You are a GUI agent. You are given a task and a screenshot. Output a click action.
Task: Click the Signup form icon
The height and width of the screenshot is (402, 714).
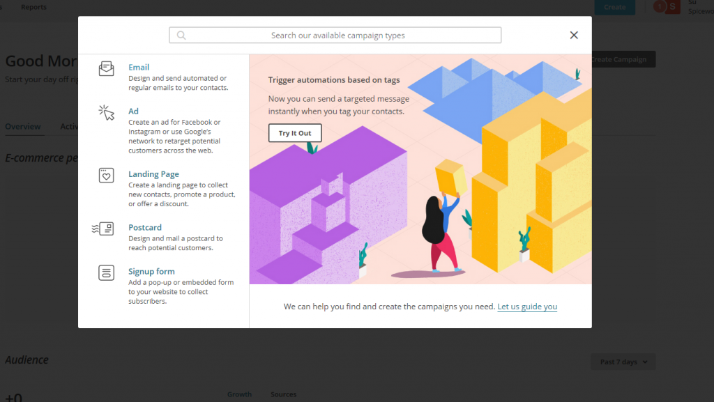(106, 272)
